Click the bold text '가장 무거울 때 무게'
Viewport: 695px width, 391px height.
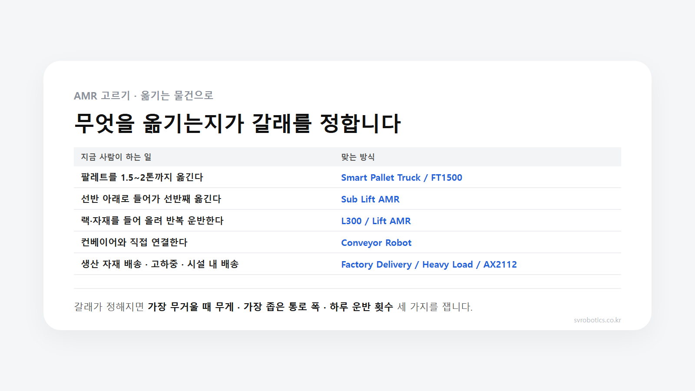(191, 307)
